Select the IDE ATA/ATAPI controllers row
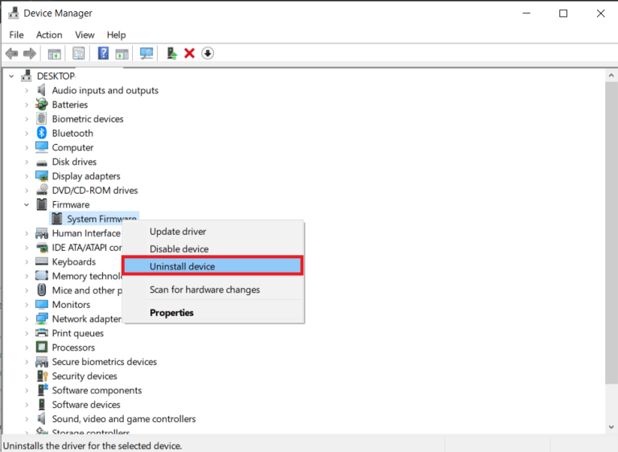 coord(87,248)
